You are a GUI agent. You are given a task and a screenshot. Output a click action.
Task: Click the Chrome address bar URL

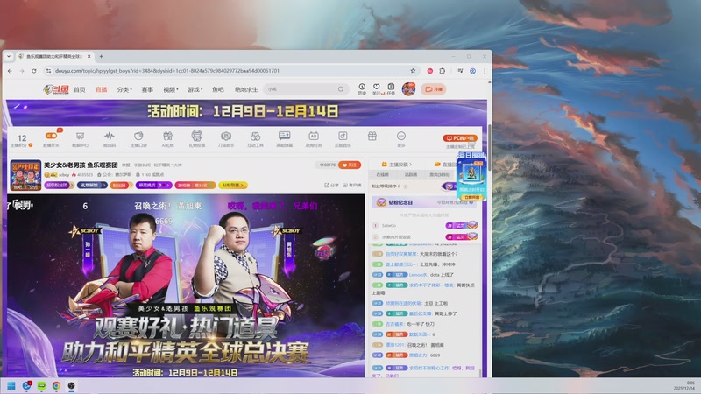(x=167, y=71)
